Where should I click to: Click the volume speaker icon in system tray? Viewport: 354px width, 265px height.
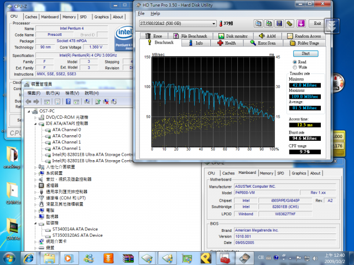[315, 258]
